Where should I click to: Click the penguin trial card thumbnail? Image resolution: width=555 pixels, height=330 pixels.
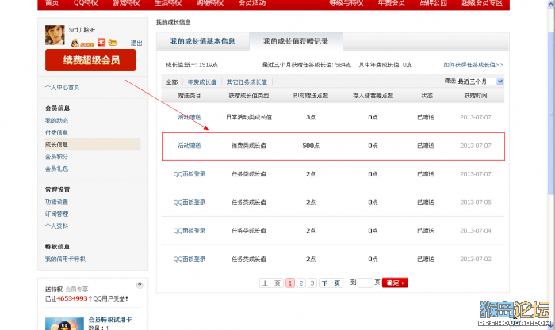click(x=64, y=324)
